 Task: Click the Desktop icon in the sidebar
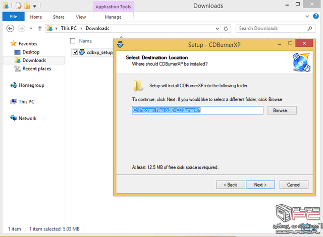tap(17, 52)
